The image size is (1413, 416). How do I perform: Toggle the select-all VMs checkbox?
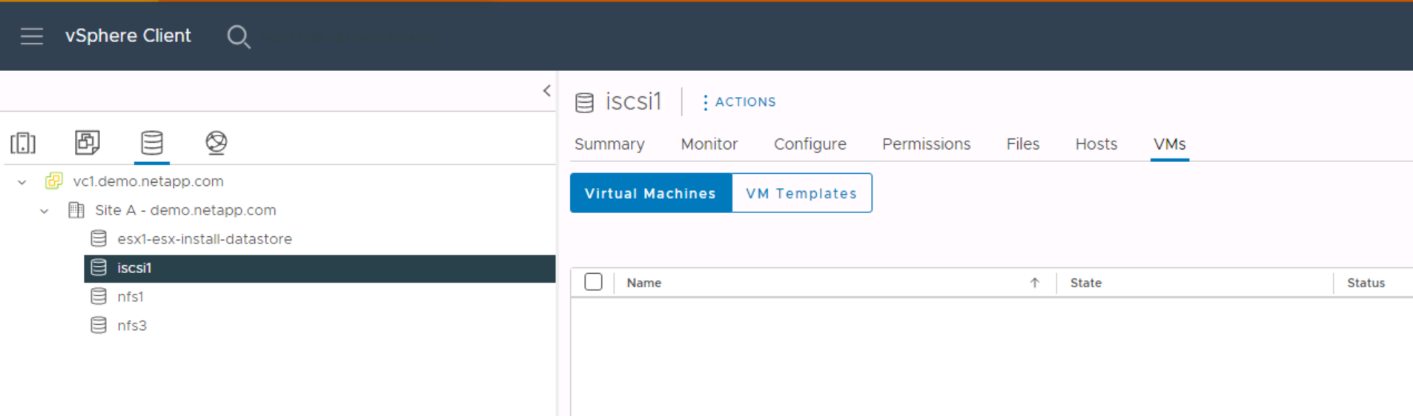(593, 282)
